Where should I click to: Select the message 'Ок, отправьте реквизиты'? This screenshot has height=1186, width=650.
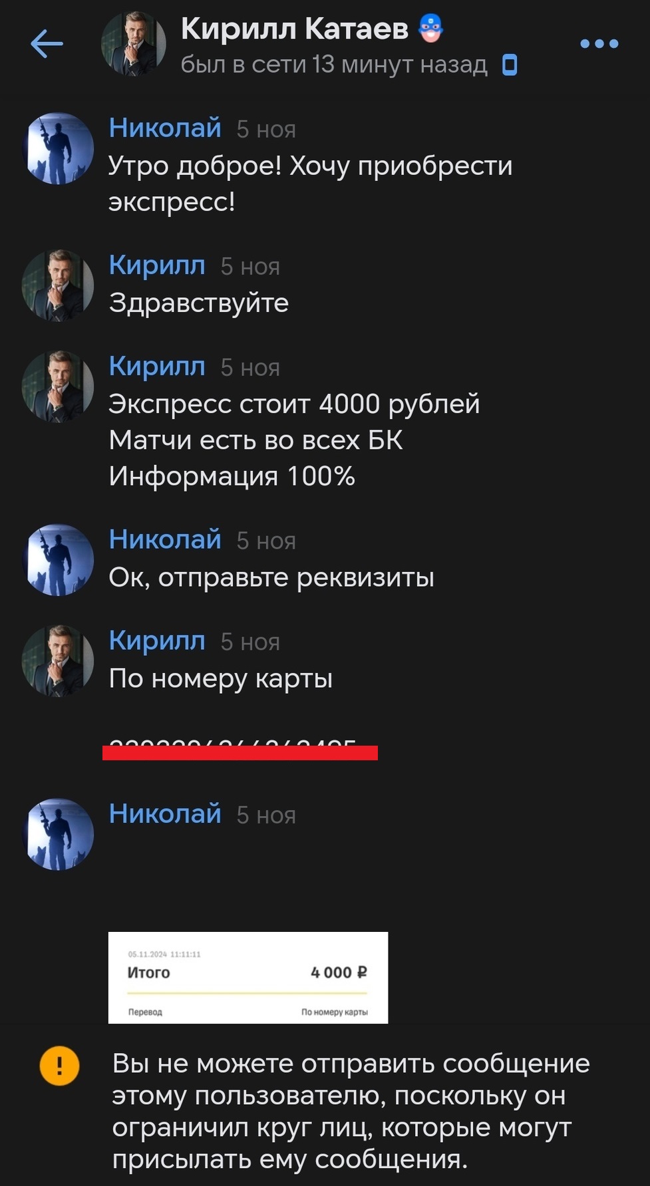tap(271, 577)
